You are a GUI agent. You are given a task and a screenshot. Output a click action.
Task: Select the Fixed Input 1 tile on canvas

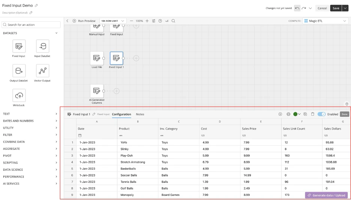(x=116, y=58)
